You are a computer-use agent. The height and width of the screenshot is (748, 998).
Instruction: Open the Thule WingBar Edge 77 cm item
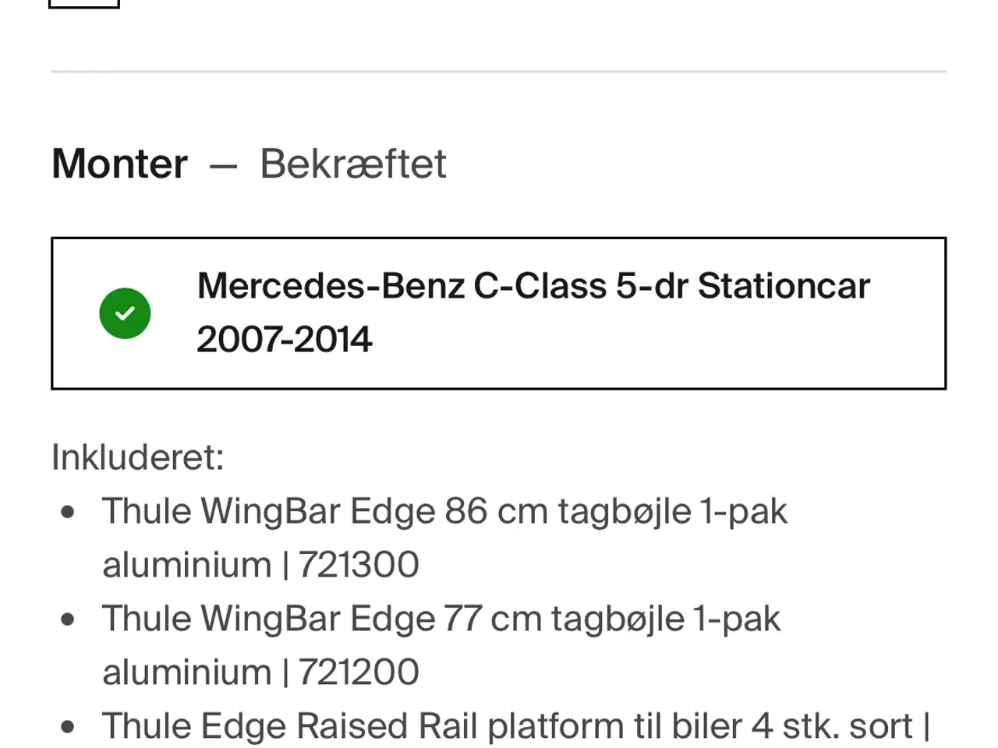click(x=441, y=619)
